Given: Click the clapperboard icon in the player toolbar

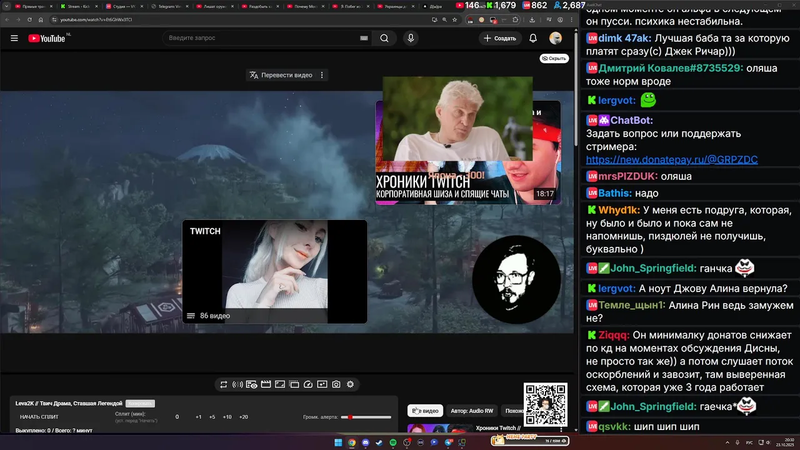Looking at the screenshot, I should [266, 384].
